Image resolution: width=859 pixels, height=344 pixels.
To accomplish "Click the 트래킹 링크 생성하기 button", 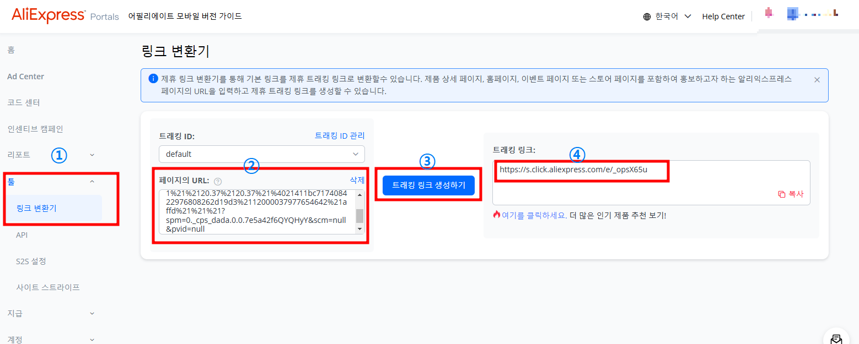I will [428, 185].
